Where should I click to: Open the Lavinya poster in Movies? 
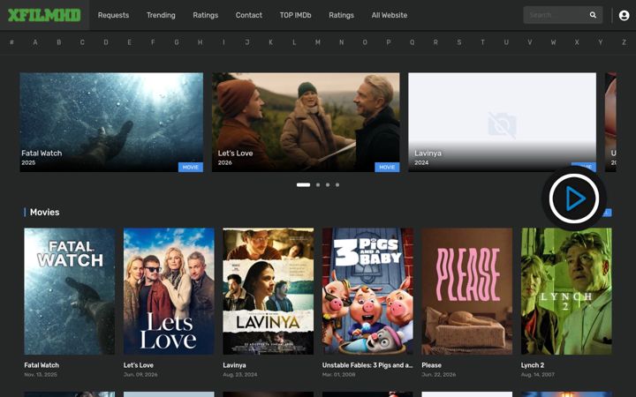point(269,291)
